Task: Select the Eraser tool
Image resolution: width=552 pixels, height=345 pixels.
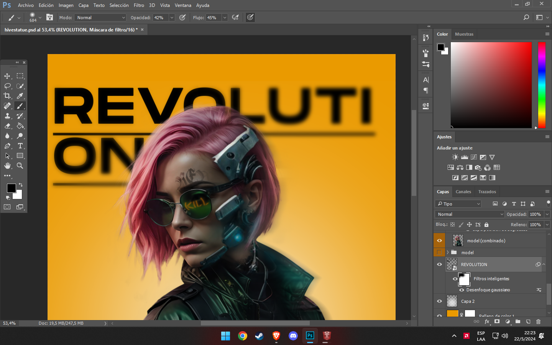Action: [x=7, y=126]
